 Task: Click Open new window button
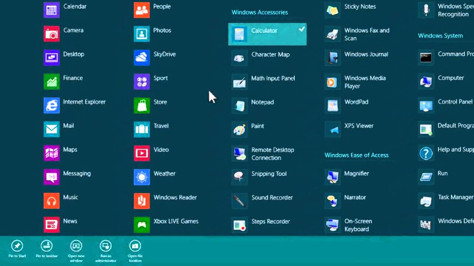[76, 251]
